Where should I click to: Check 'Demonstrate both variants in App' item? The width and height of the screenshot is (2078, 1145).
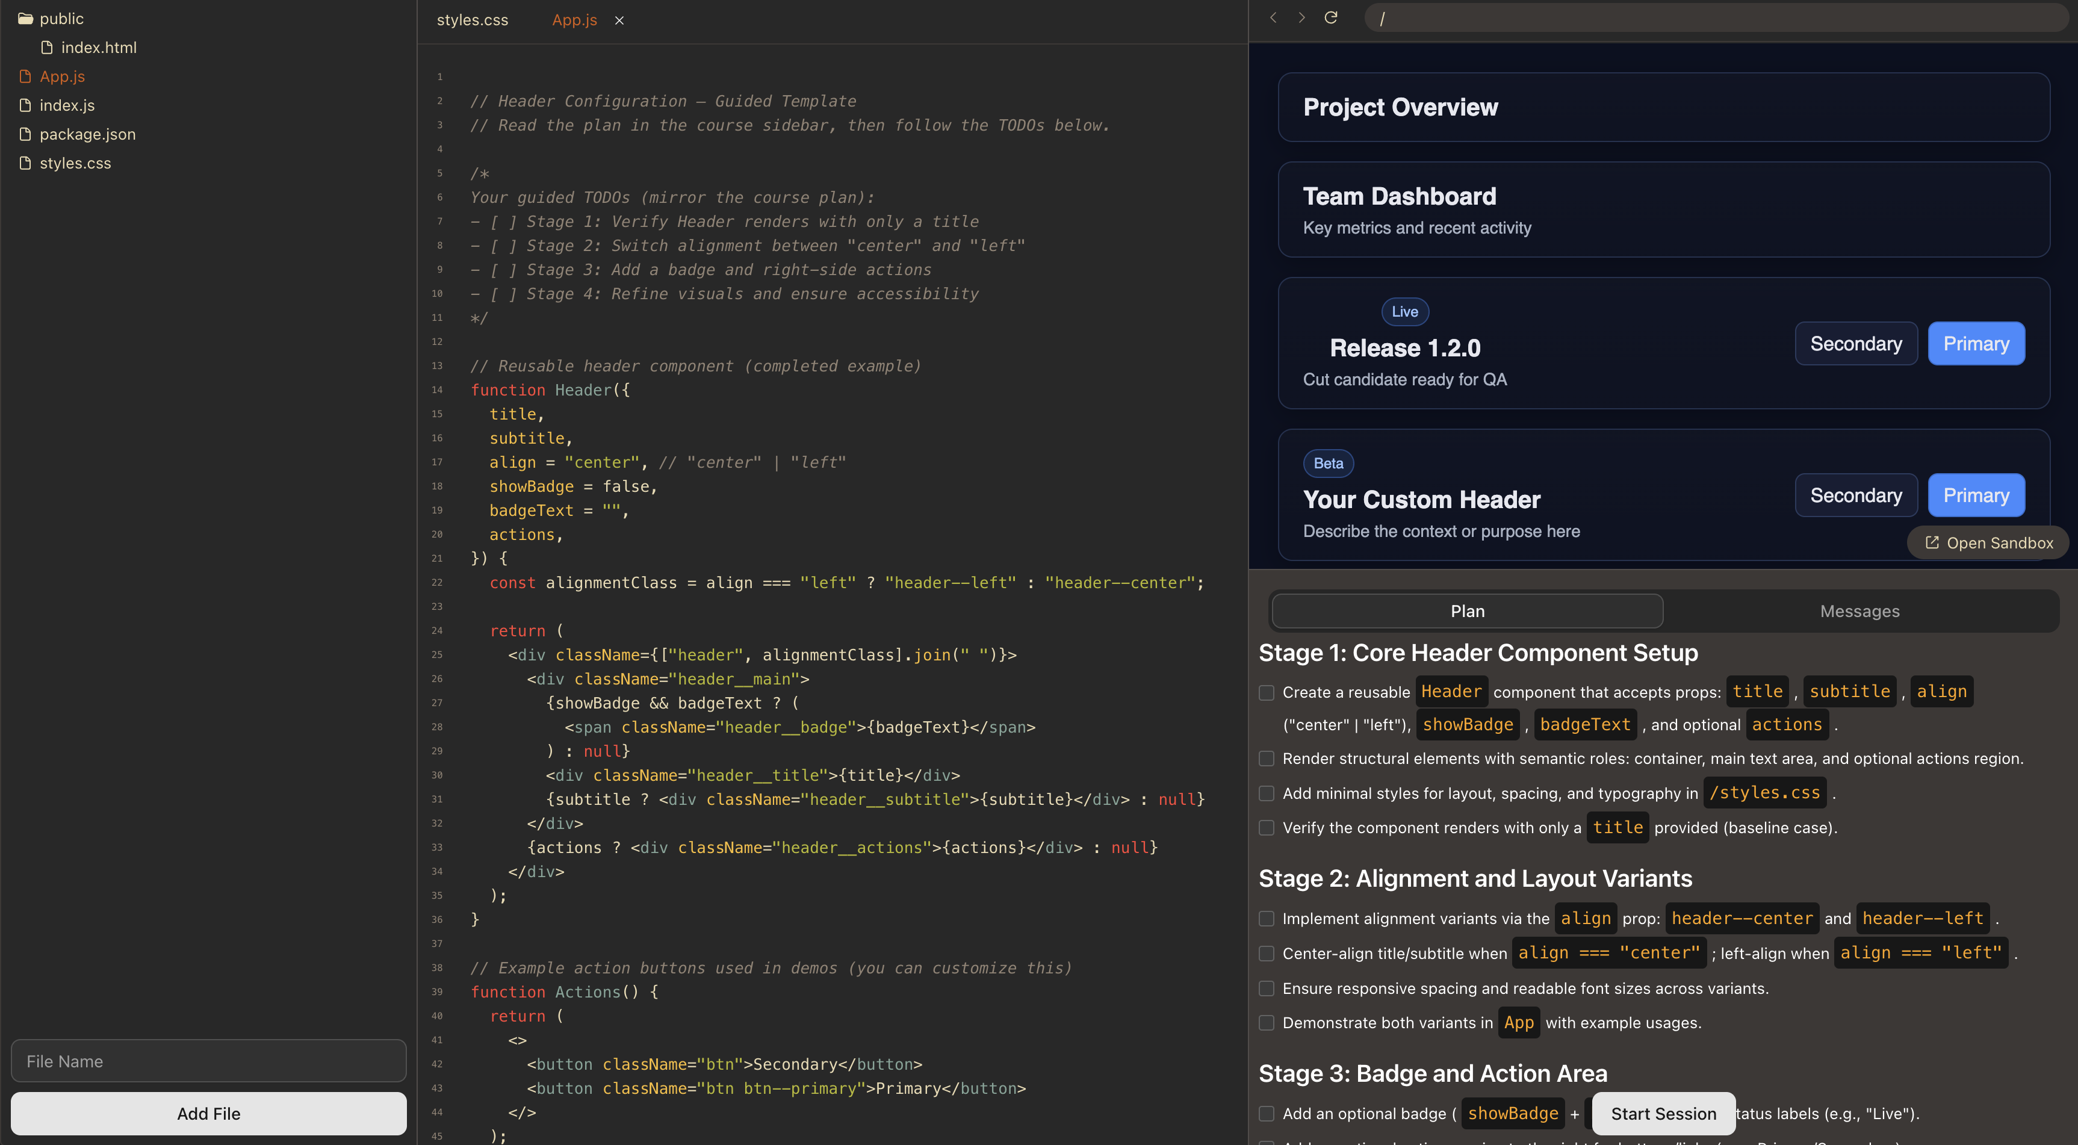point(1267,1023)
